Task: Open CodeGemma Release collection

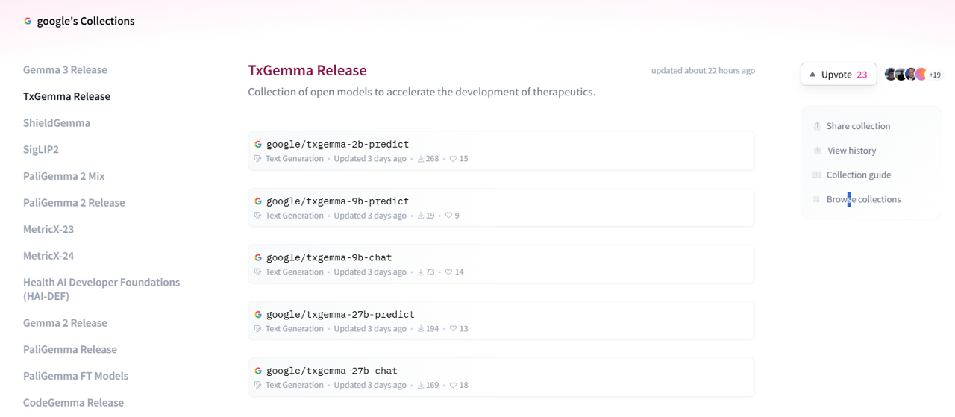Action: [73, 403]
